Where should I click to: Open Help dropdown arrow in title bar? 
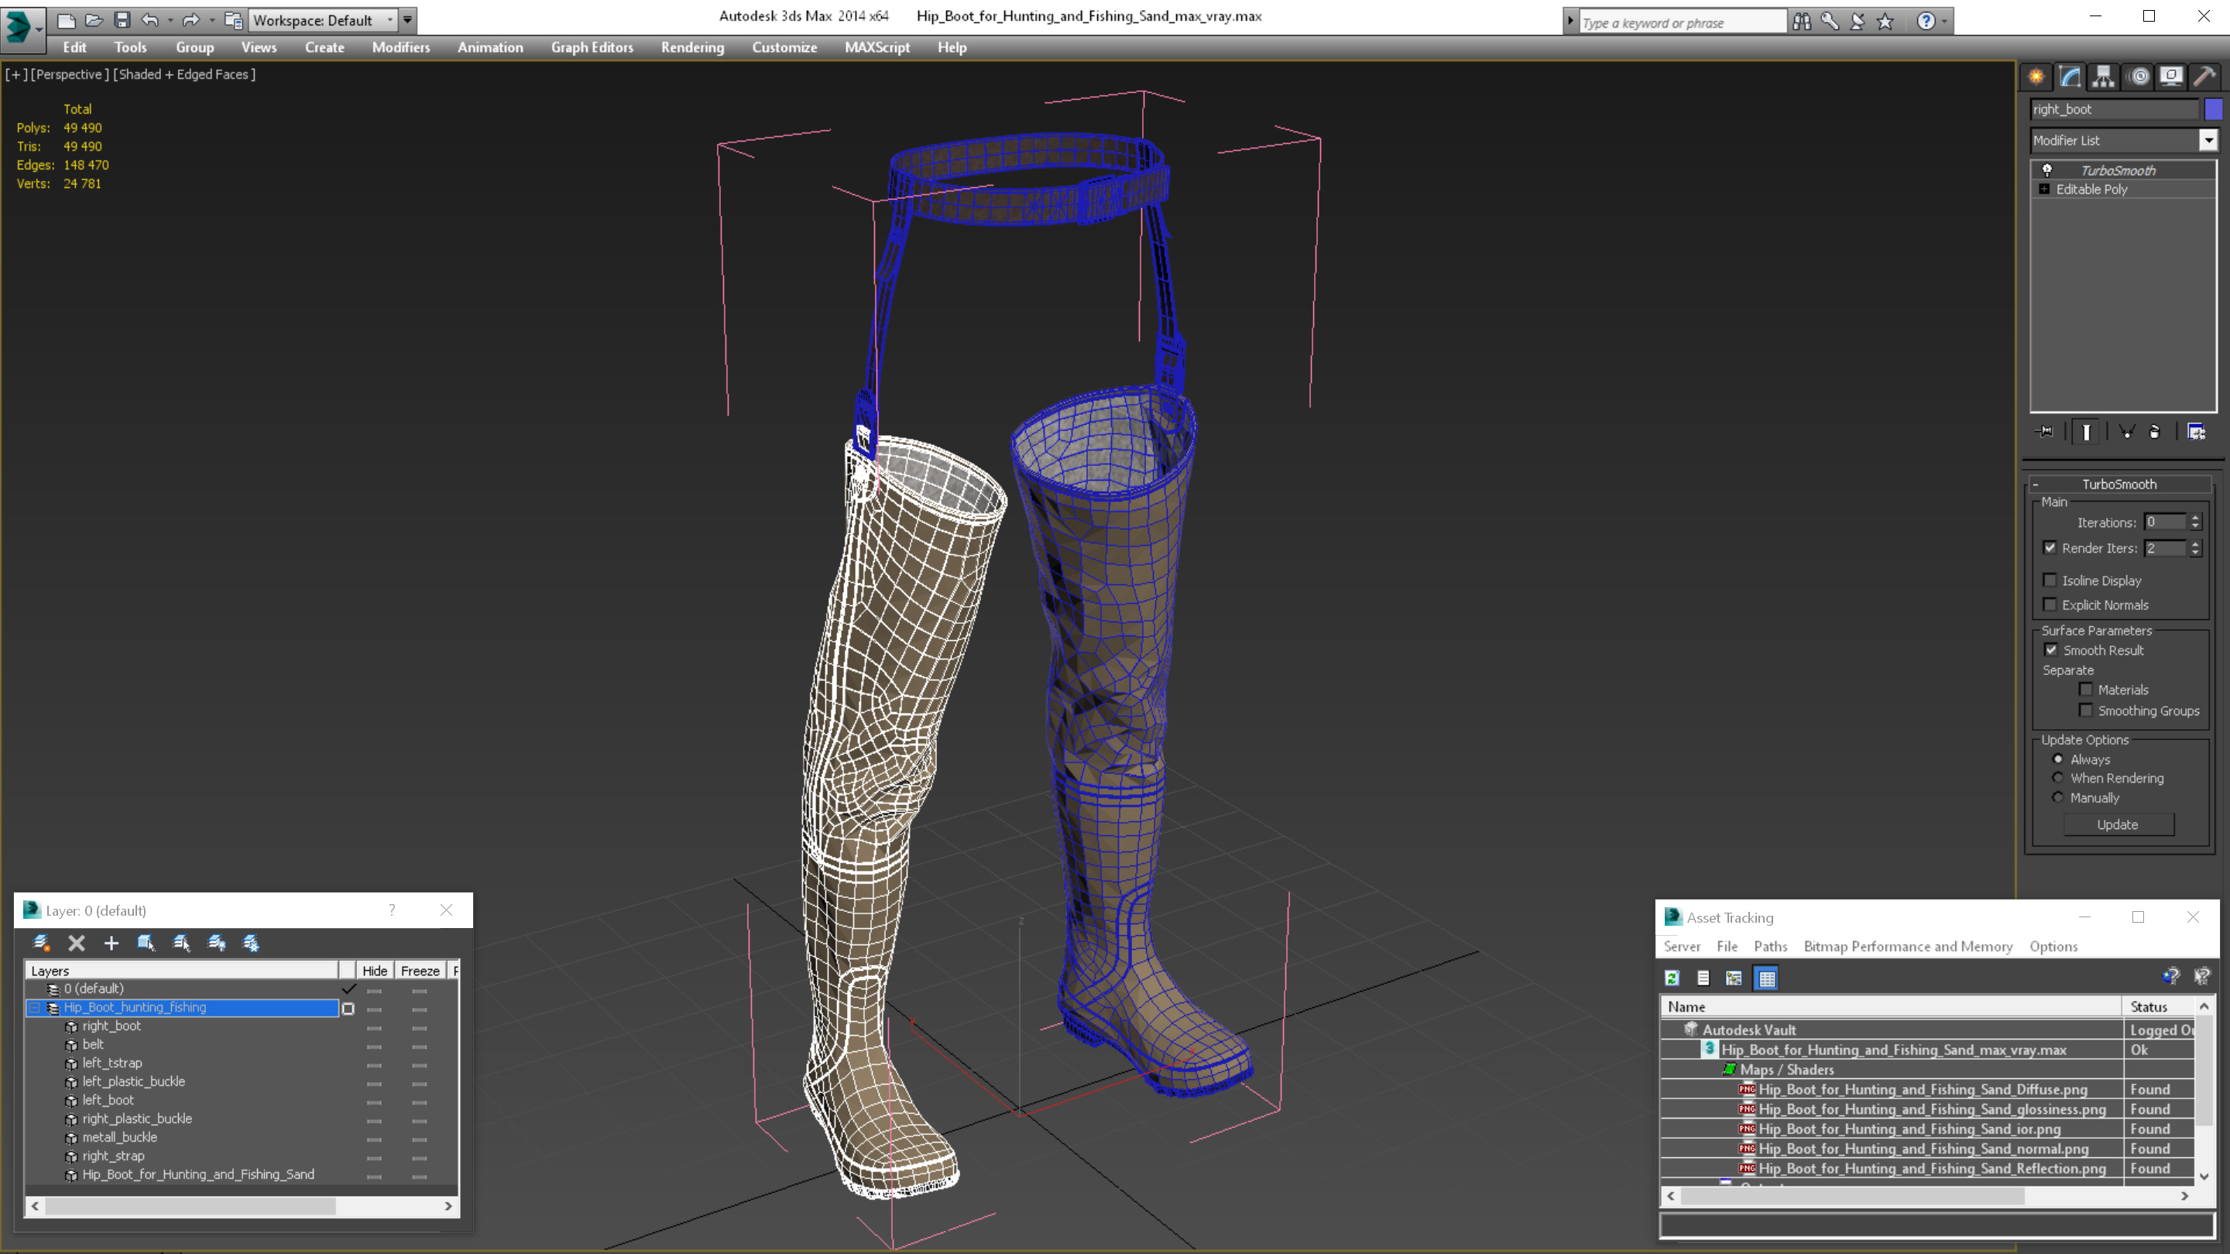[1944, 21]
